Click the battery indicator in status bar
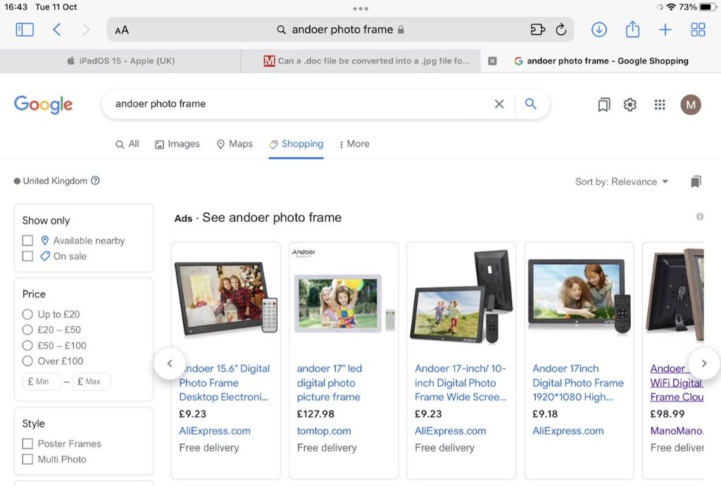Viewport: 721px width, 486px height. click(707, 7)
